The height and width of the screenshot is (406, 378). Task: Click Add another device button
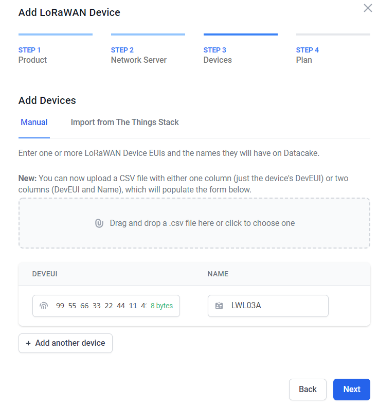tap(65, 343)
